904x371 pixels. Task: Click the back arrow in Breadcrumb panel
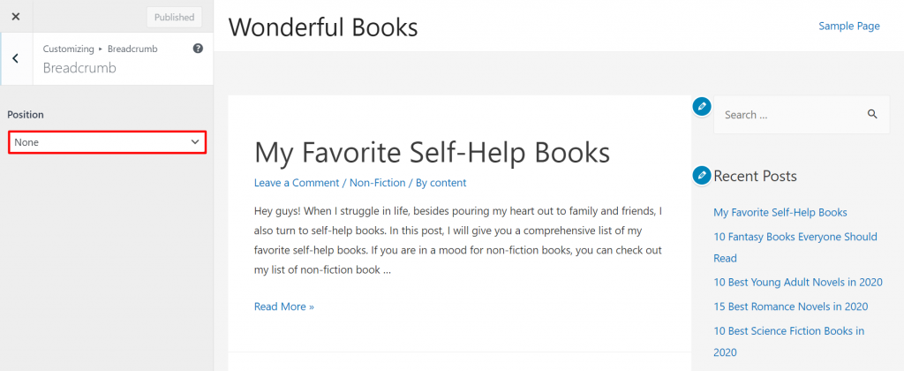[16, 58]
